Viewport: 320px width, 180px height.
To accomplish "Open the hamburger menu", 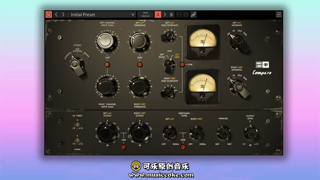I will point(279,14).
